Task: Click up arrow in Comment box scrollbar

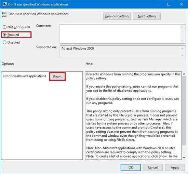Action: (182, 27)
